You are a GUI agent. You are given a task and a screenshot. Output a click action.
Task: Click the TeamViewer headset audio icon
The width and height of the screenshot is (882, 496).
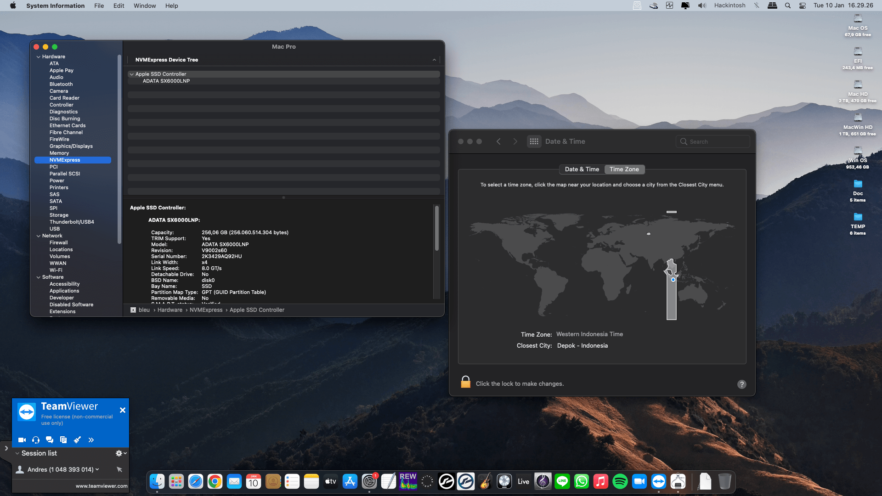[36, 440]
